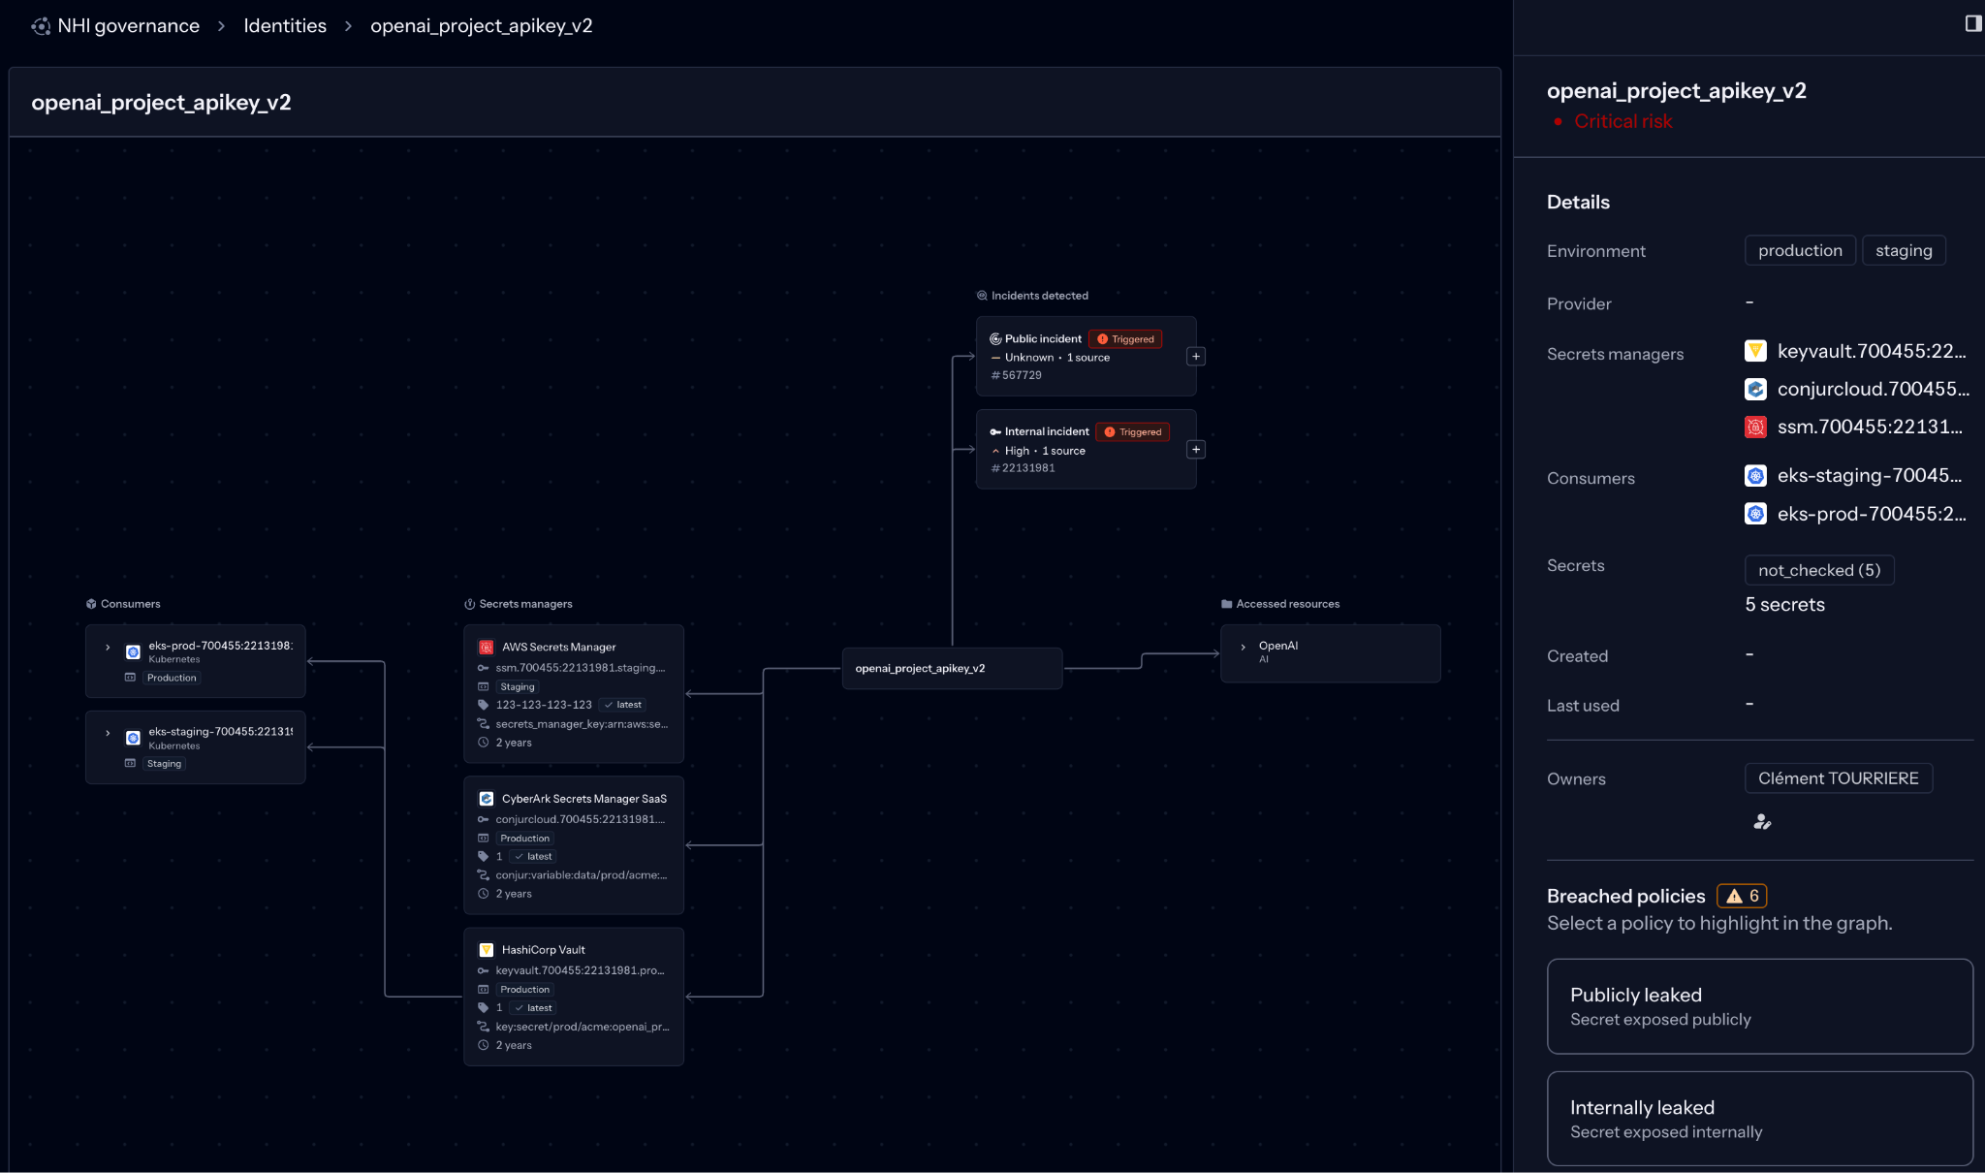1985x1173 pixels.
Task: Click HashiCorp Vault icon in graph
Action: (487, 950)
